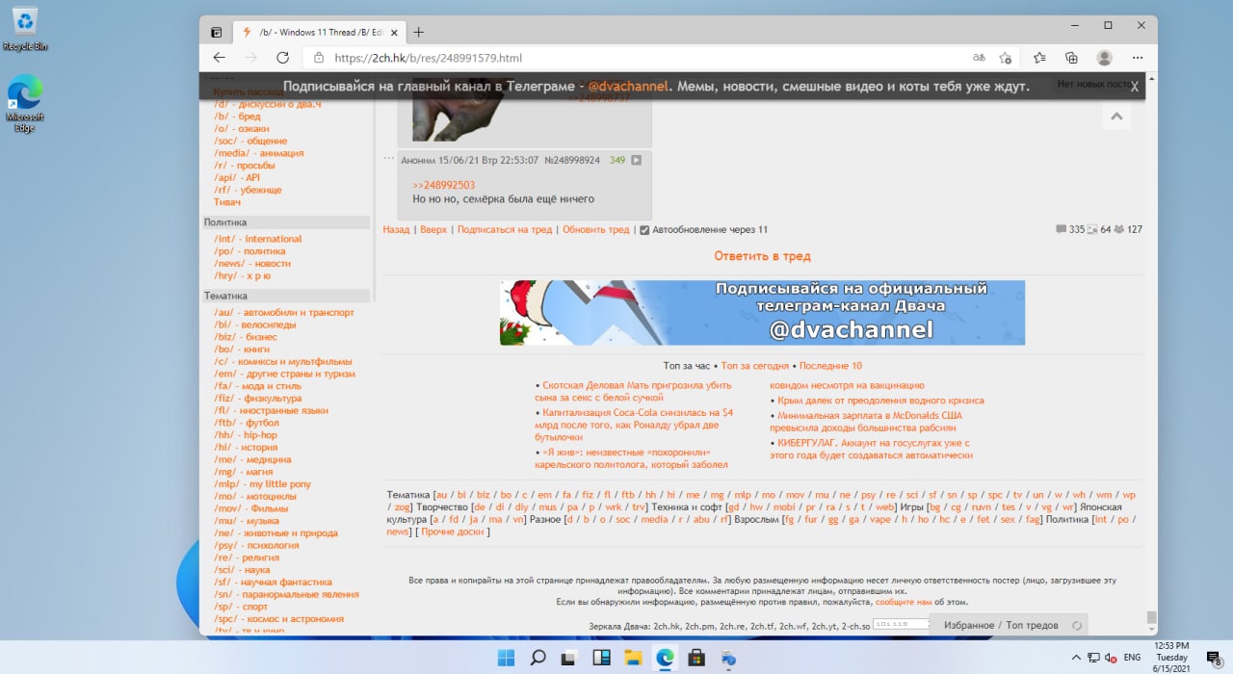Add this page to favorites star icon
Screen dimensions: 1233x674
(x=1005, y=58)
